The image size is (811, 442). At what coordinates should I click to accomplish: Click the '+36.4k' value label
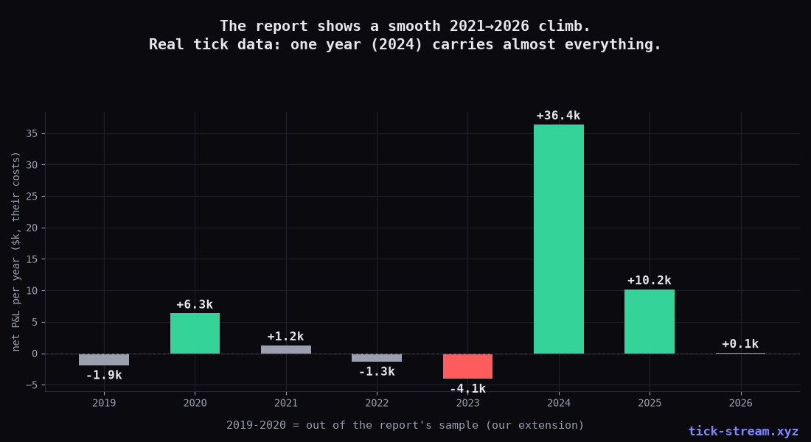click(559, 116)
